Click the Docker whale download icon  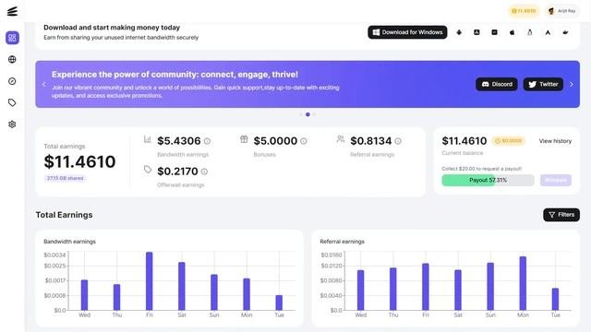(565, 32)
